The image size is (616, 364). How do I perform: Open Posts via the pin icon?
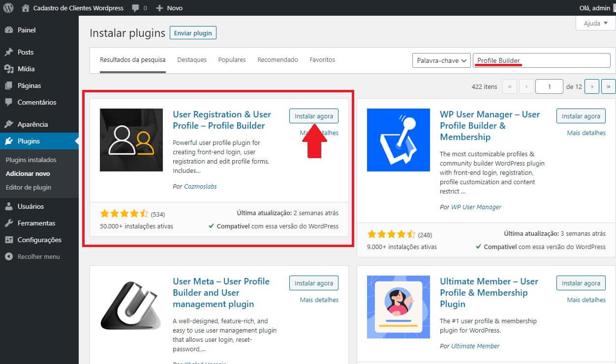click(x=8, y=52)
